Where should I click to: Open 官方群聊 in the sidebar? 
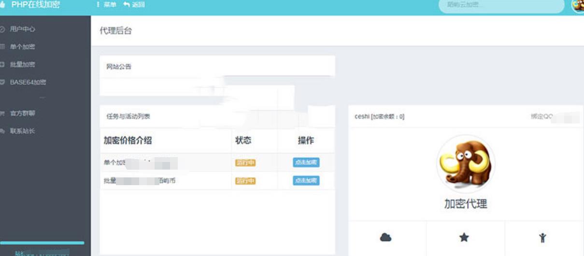click(22, 113)
